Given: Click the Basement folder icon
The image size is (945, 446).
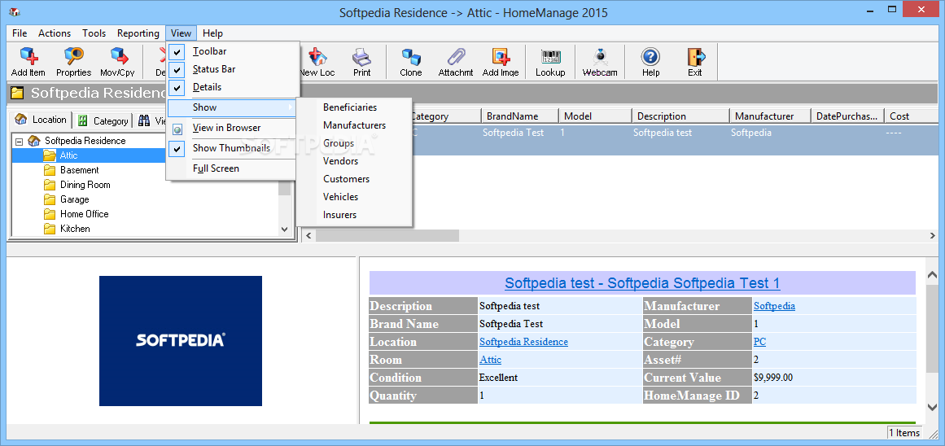Looking at the screenshot, I should coord(50,170).
